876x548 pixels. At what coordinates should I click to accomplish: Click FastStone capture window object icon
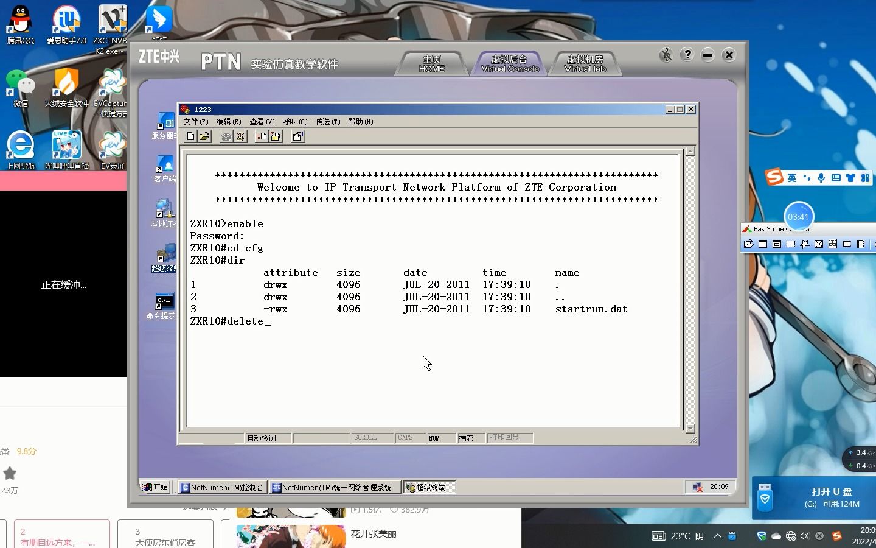pyautogui.click(x=777, y=244)
